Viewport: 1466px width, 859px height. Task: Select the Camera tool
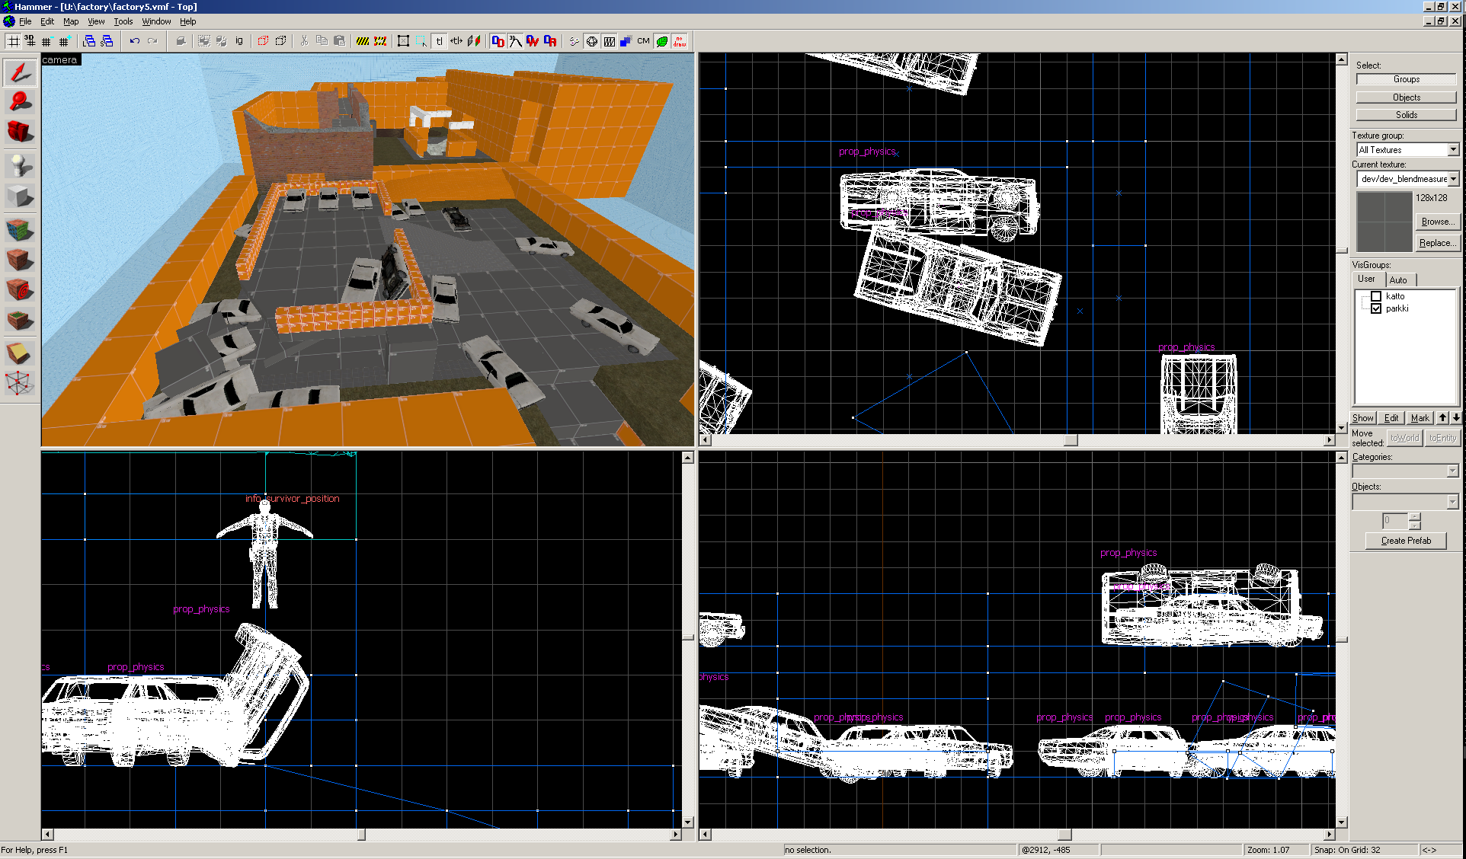(x=20, y=131)
